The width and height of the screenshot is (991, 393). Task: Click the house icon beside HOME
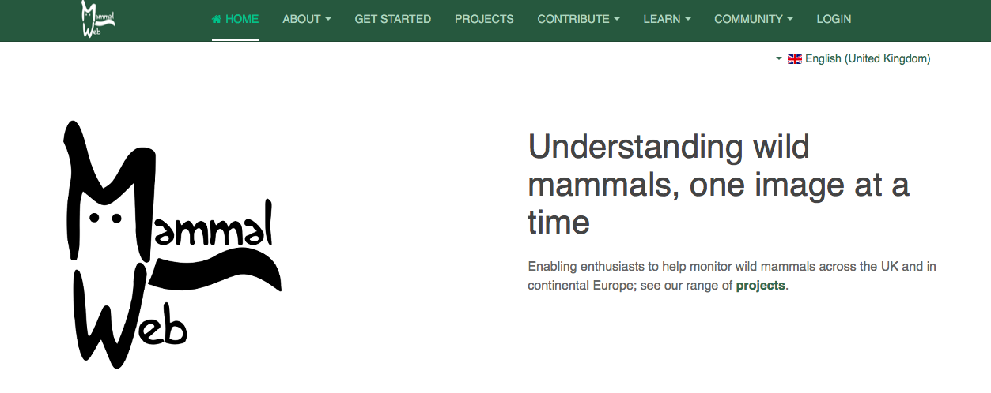click(217, 19)
